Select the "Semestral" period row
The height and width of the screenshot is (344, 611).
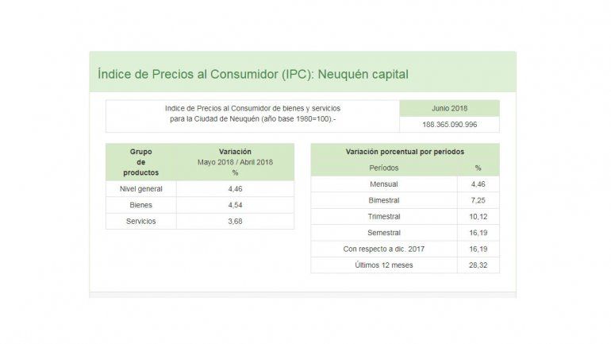[384, 233]
